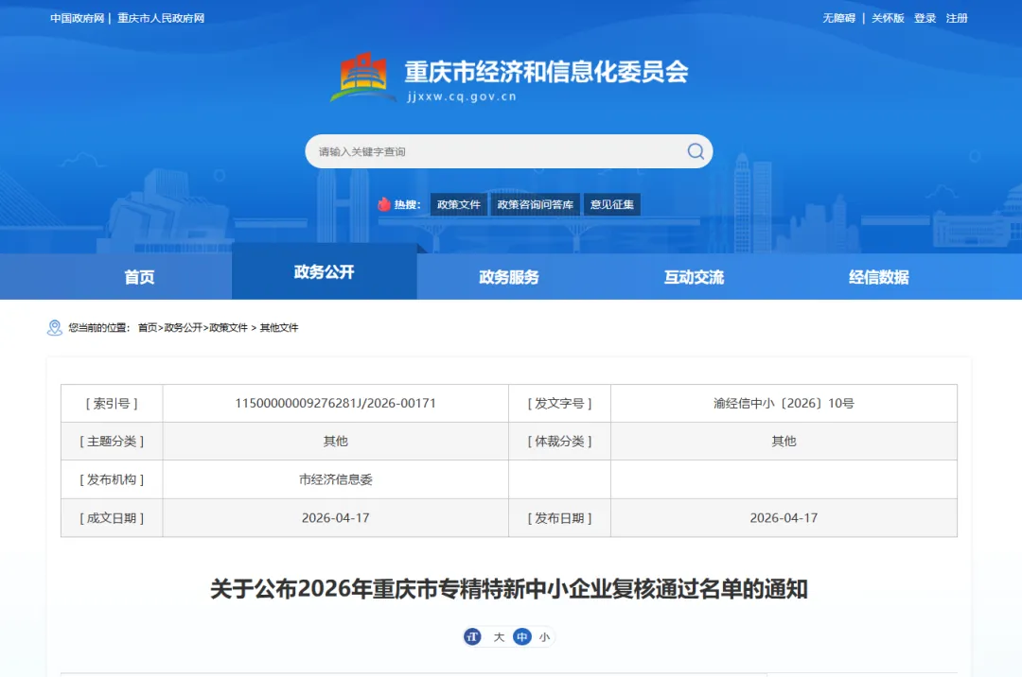The height and width of the screenshot is (677, 1022).
Task: Switch to the 互动交流 tab
Action: pos(695,277)
